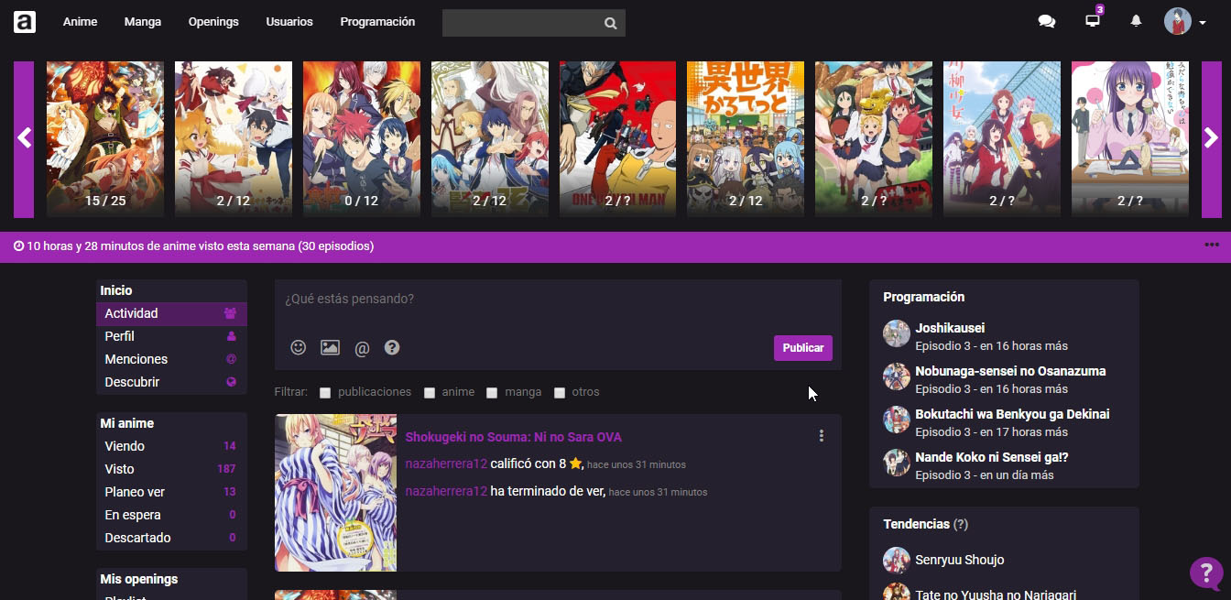Select Menciones in the sidebar
The image size is (1231, 600).
tap(171, 360)
